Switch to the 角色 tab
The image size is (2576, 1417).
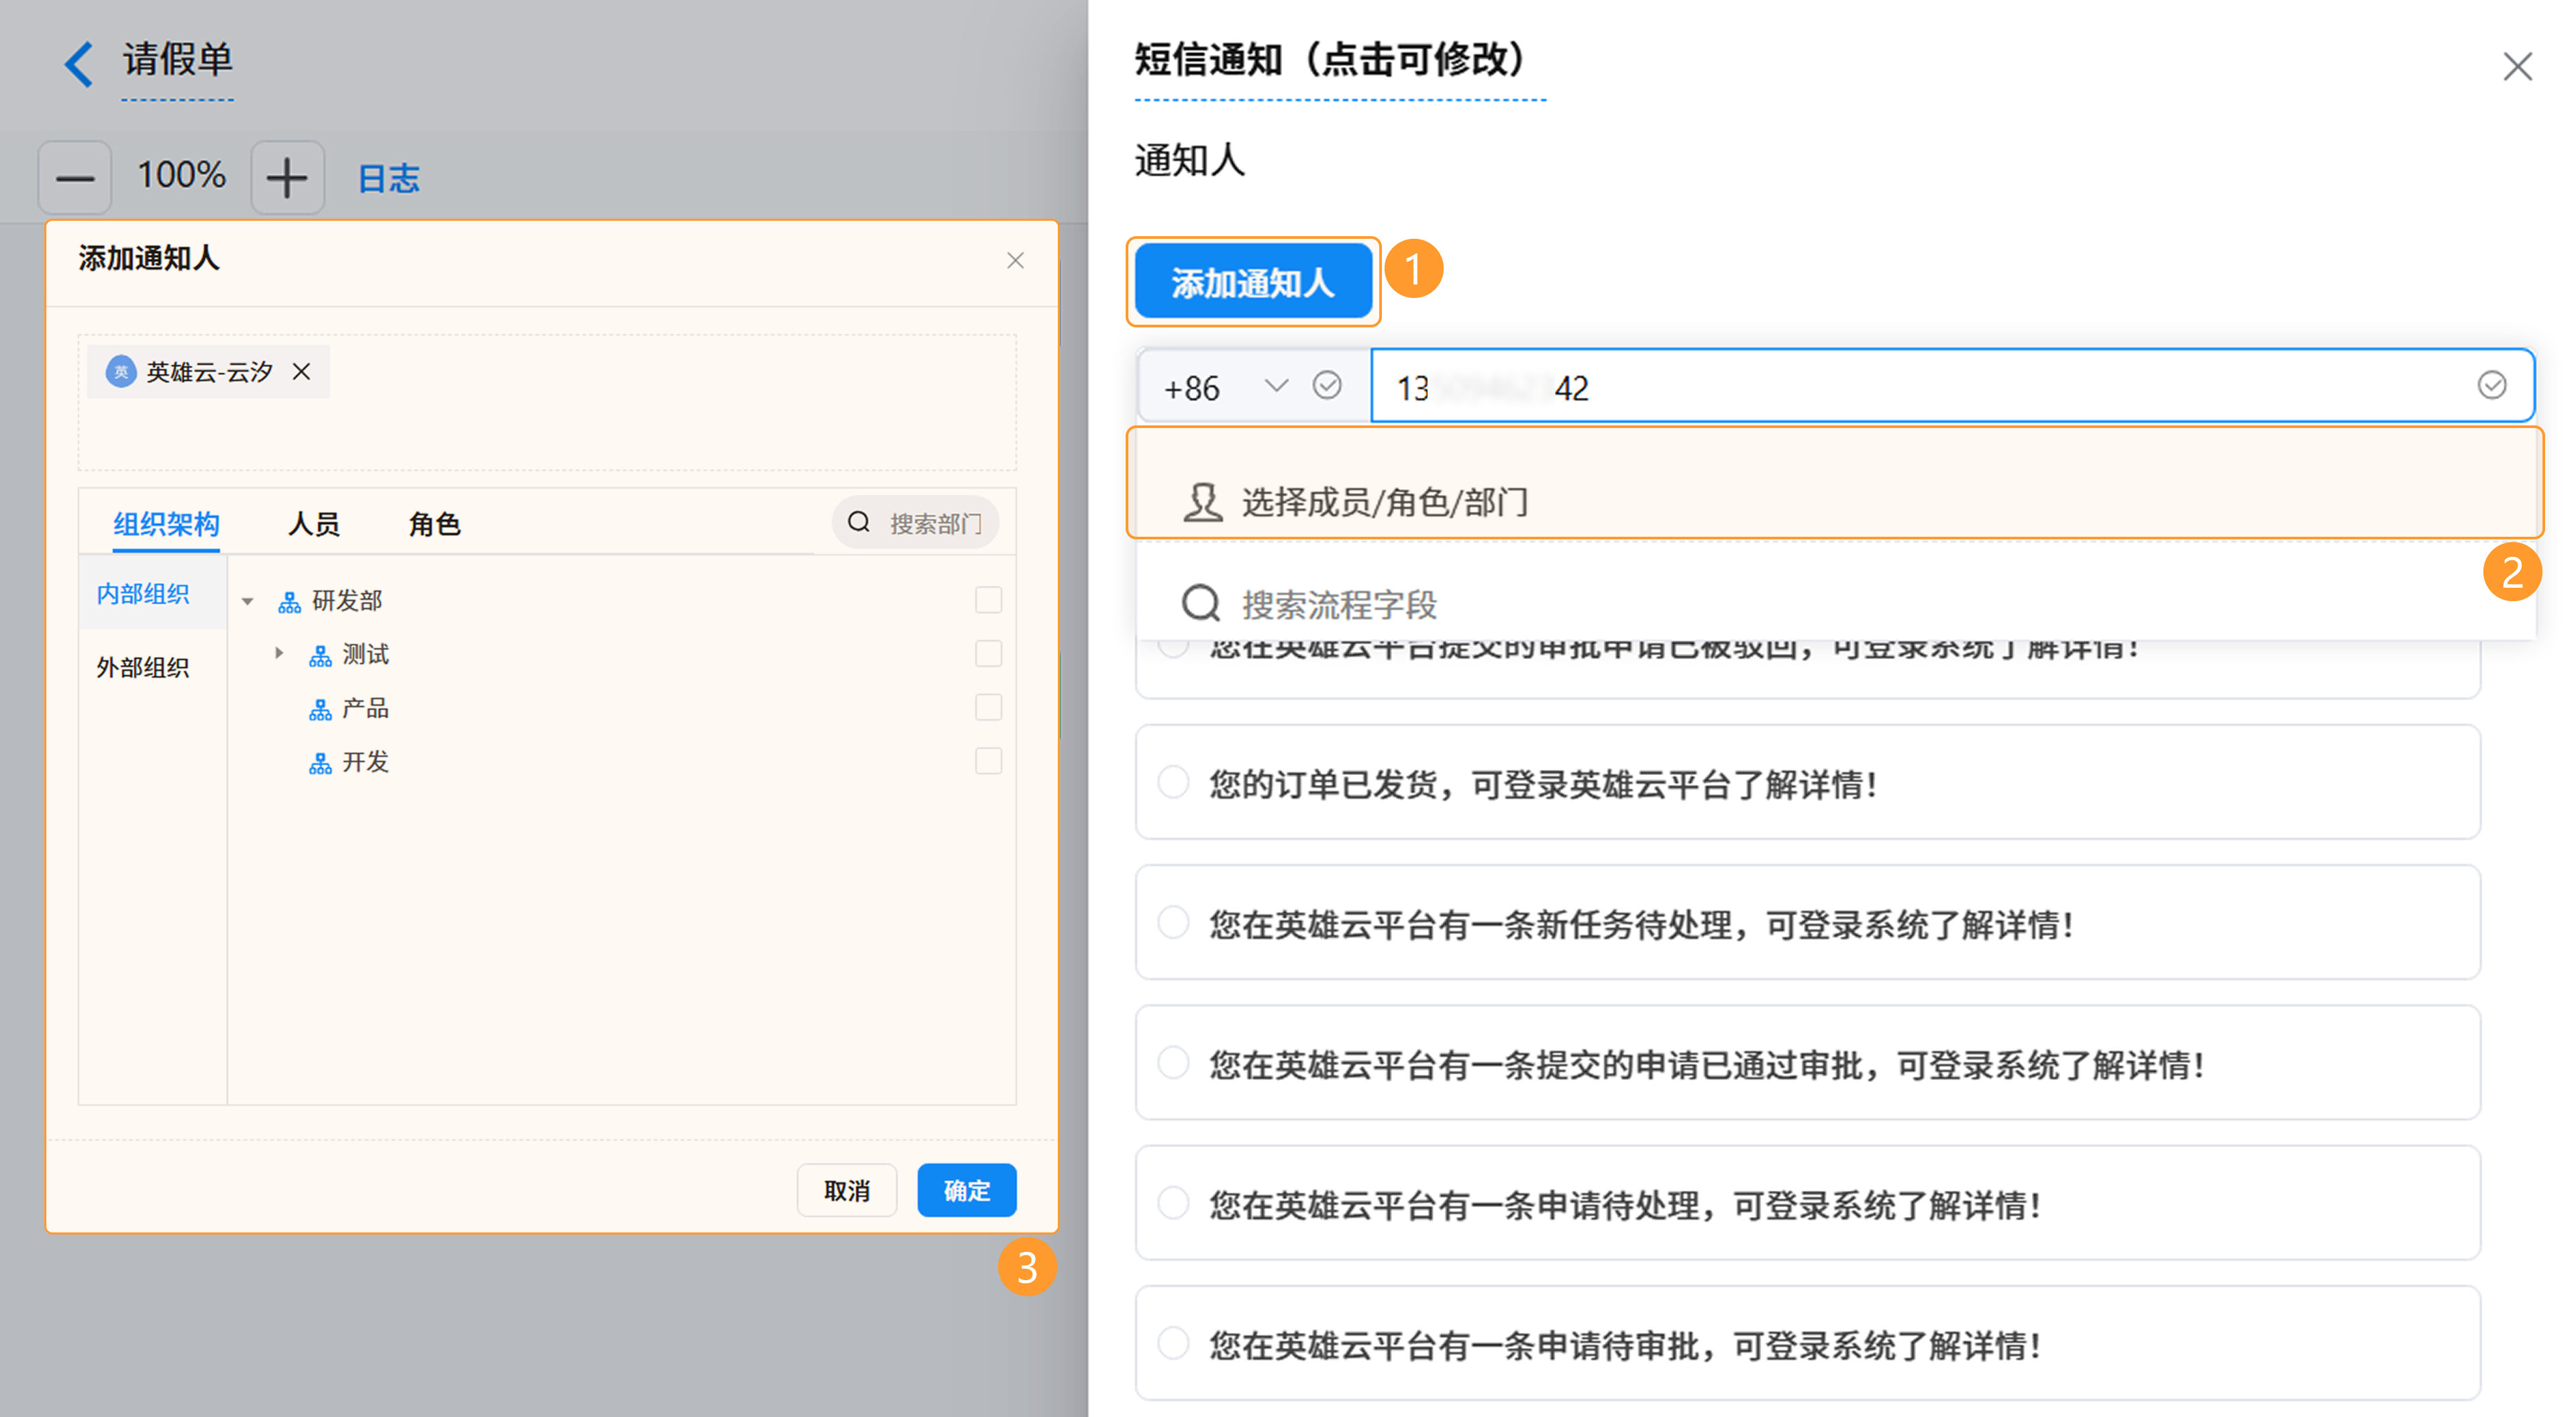coord(434,524)
